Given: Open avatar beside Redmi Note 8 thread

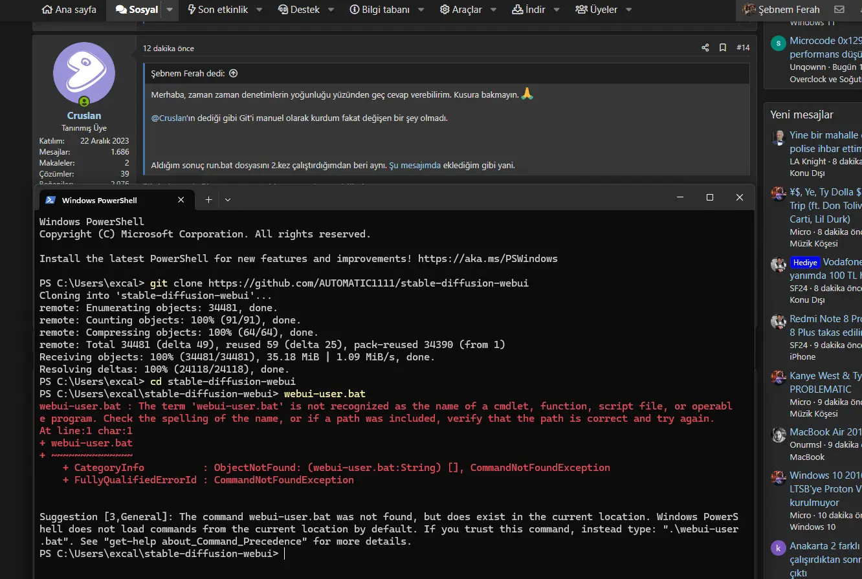Looking at the screenshot, I should [x=779, y=321].
